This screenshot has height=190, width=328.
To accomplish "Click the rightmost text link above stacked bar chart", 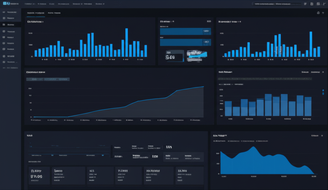I will click(316, 72).
